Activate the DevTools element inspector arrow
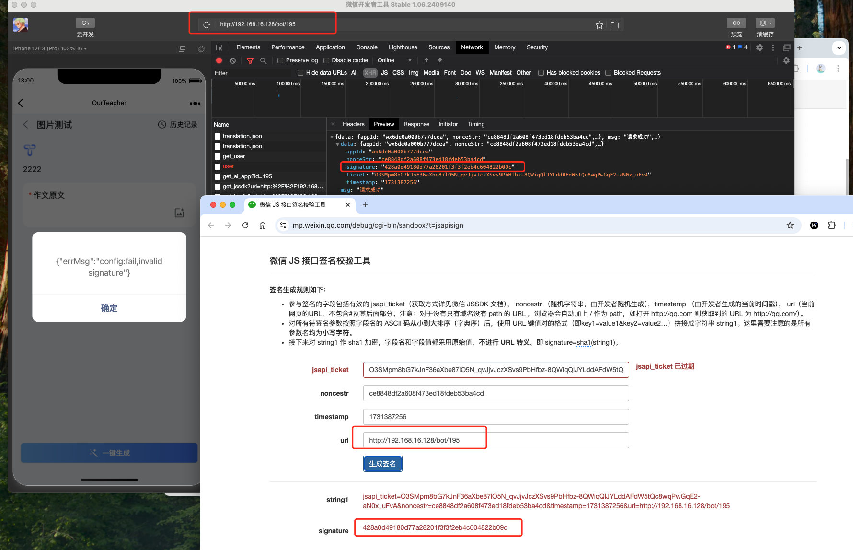Screen dimensions: 853x550 (x=219, y=47)
